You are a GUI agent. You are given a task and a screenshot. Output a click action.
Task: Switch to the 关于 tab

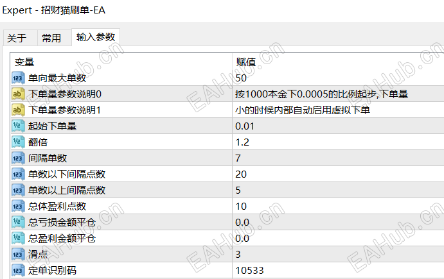17,38
